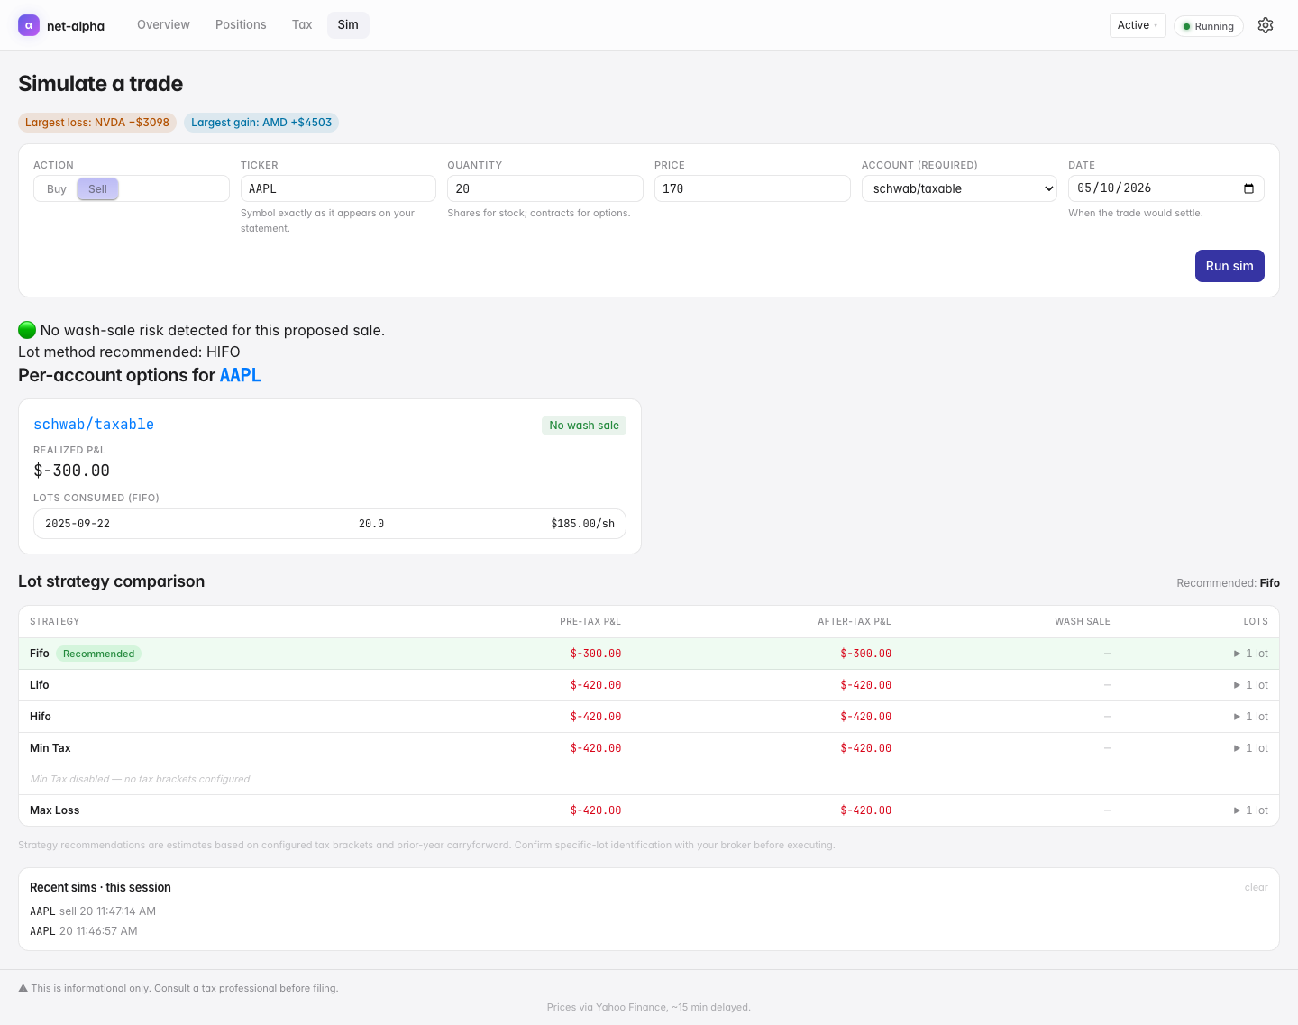Click the Hifo strategy name

pos(41,717)
